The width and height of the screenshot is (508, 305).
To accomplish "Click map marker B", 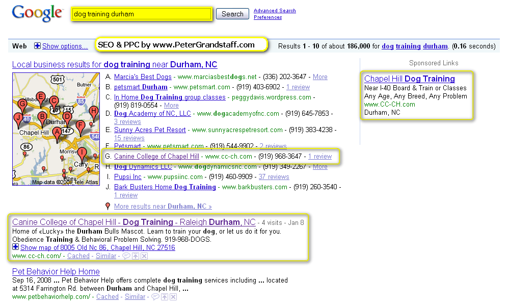I will [42, 118].
